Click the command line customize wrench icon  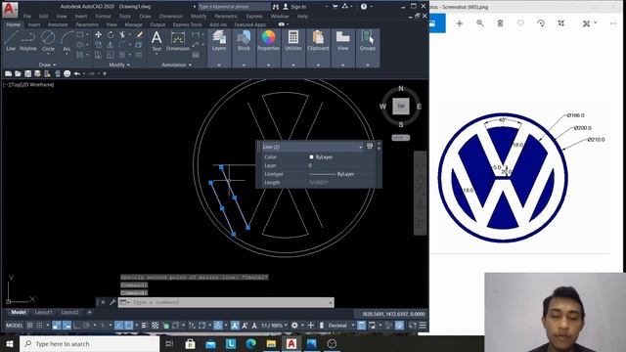point(112,302)
